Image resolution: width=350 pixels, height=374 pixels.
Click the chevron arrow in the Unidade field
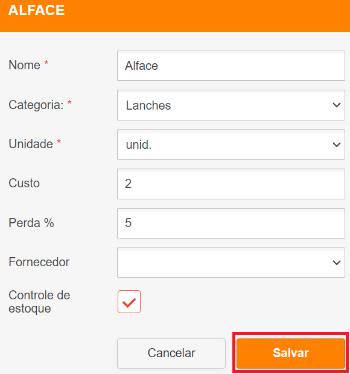pos(337,145)
